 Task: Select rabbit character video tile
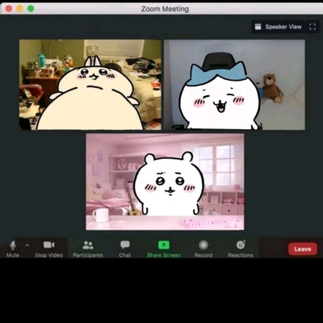click(90, 85)
